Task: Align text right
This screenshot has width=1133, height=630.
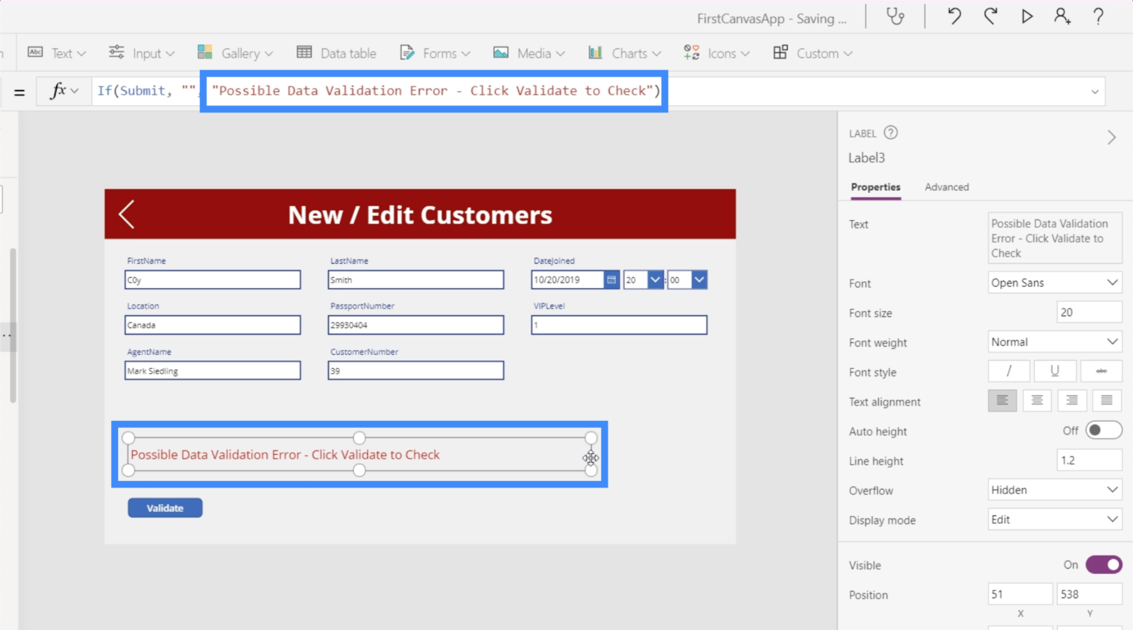Action: tap(1072, 401)
